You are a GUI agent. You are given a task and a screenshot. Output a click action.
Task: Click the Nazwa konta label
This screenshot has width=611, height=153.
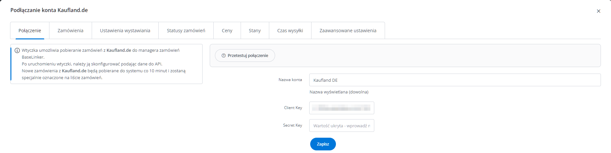tap(290, 80)
